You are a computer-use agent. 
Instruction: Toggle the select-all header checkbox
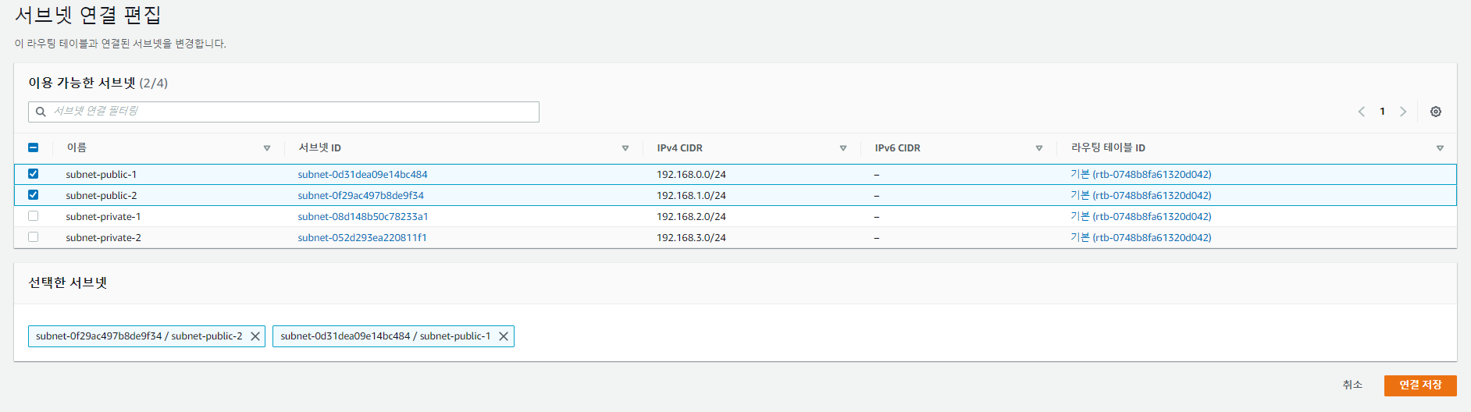tap(33, 147)
